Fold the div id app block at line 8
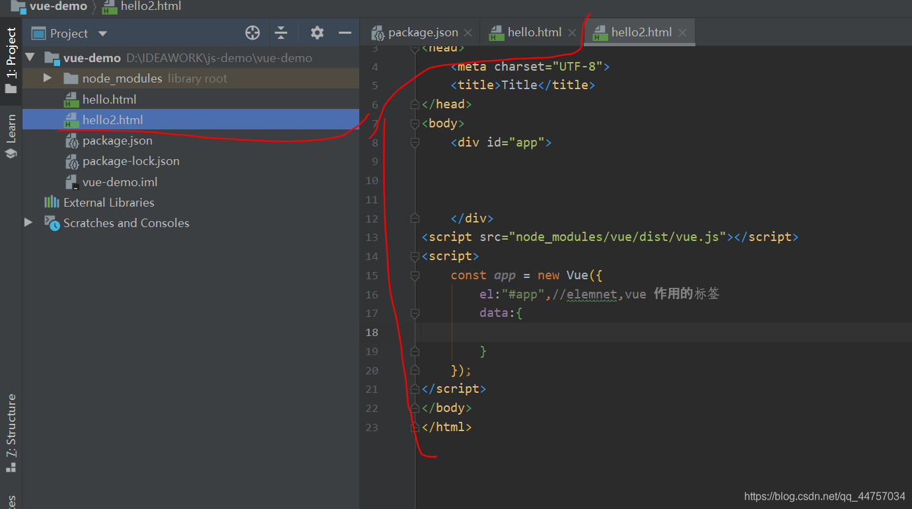Viewport: 912px width, 509px height. (415, 142)
